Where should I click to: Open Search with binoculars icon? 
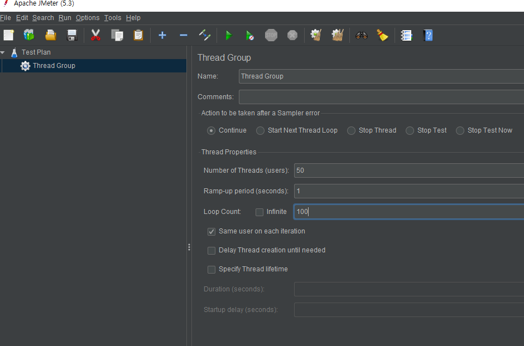tap(362, 35)
